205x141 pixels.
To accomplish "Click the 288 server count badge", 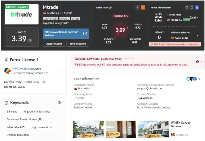I will pos(193,18).
